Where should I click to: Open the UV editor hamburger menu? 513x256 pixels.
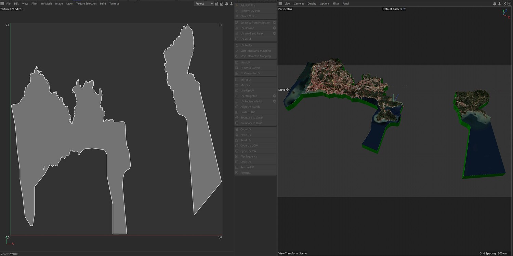pos(2,4)
